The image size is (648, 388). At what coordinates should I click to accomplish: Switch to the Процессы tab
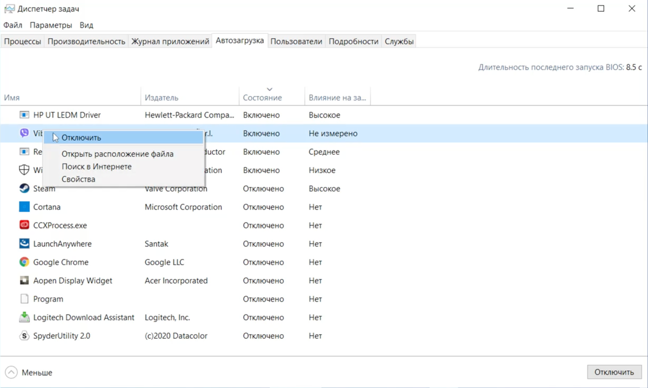click(x=23, y=42)
